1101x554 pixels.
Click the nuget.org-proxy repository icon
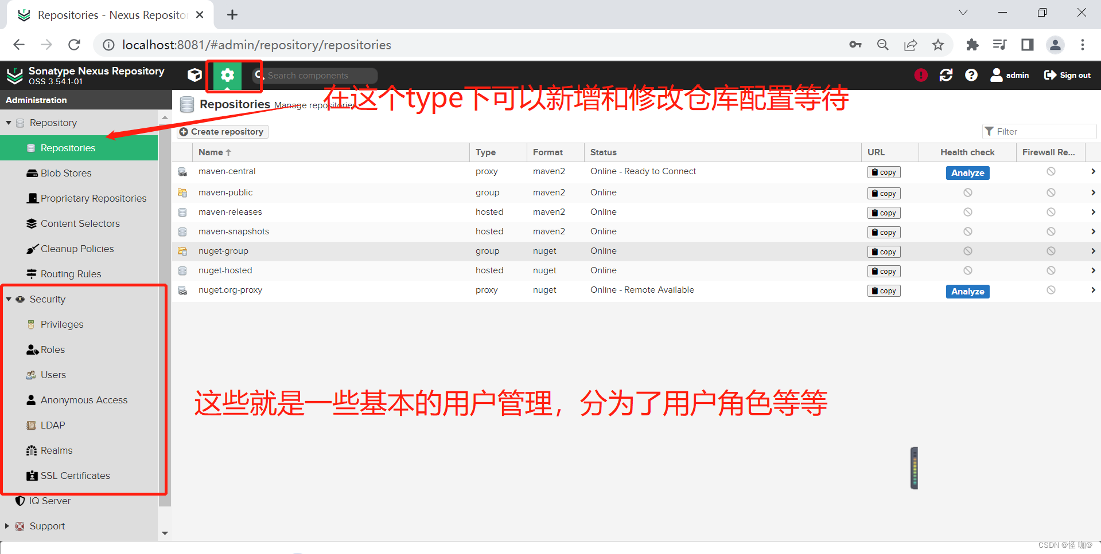tap(182, 290)
